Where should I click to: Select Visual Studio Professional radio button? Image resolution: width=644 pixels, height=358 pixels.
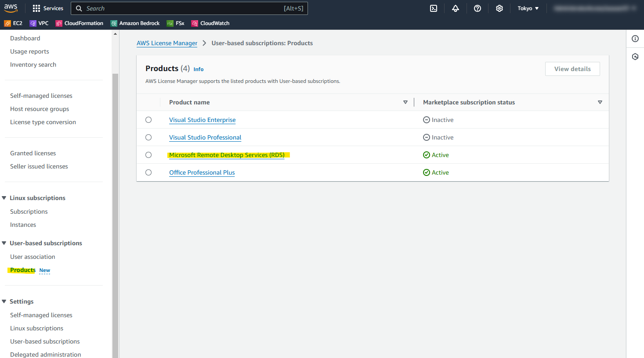148,137
